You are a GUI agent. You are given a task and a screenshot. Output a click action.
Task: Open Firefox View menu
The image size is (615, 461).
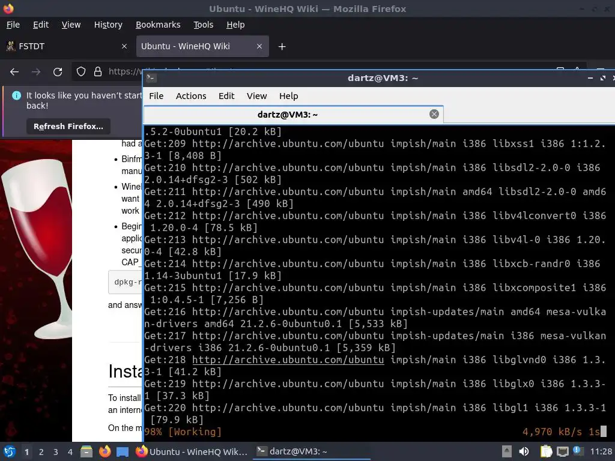(x=71, y=25)
